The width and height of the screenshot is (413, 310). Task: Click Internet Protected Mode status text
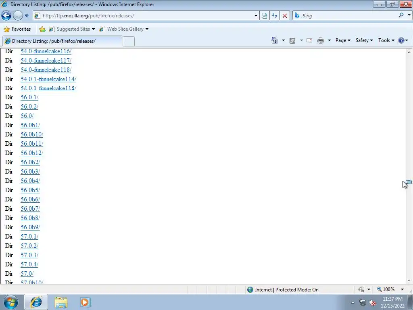(287, 290)
